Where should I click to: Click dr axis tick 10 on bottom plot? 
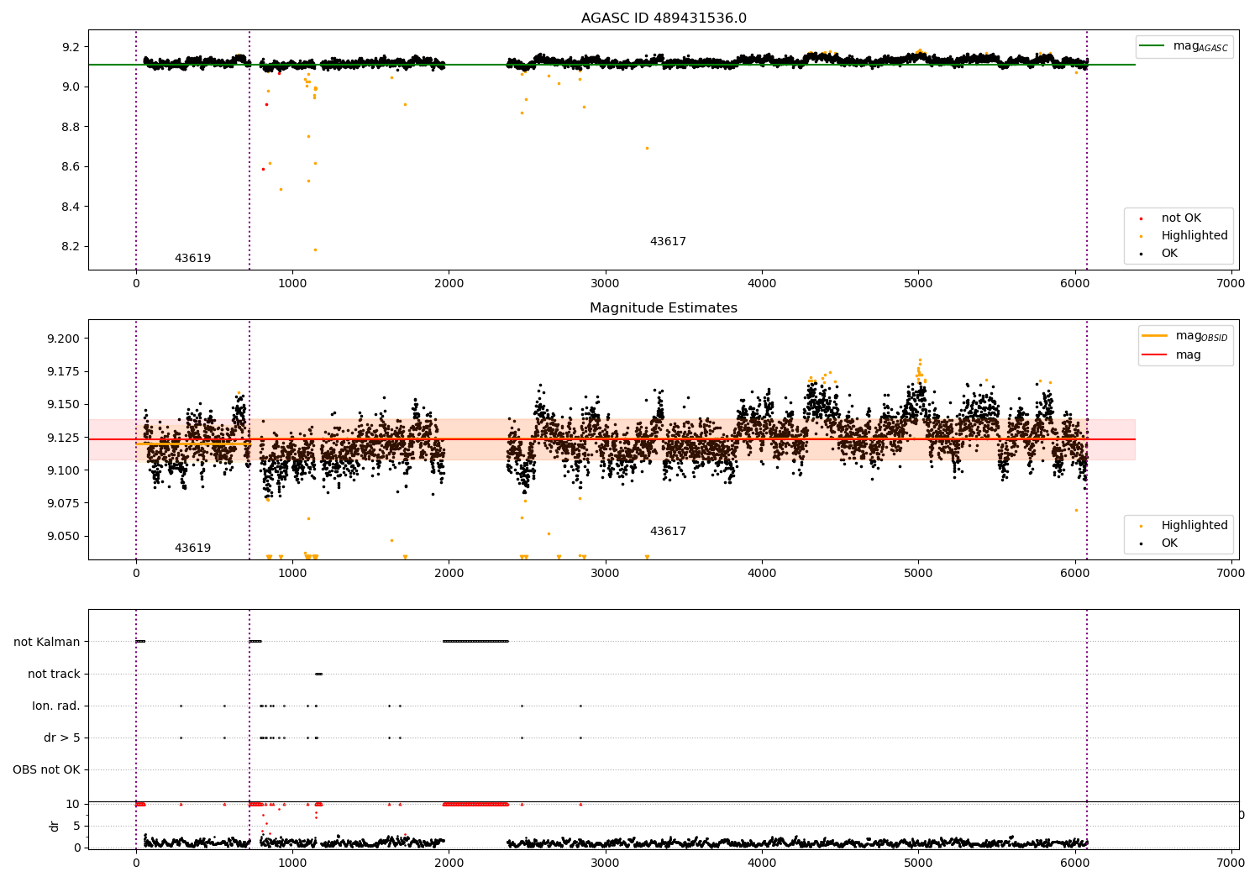point(72,804)
